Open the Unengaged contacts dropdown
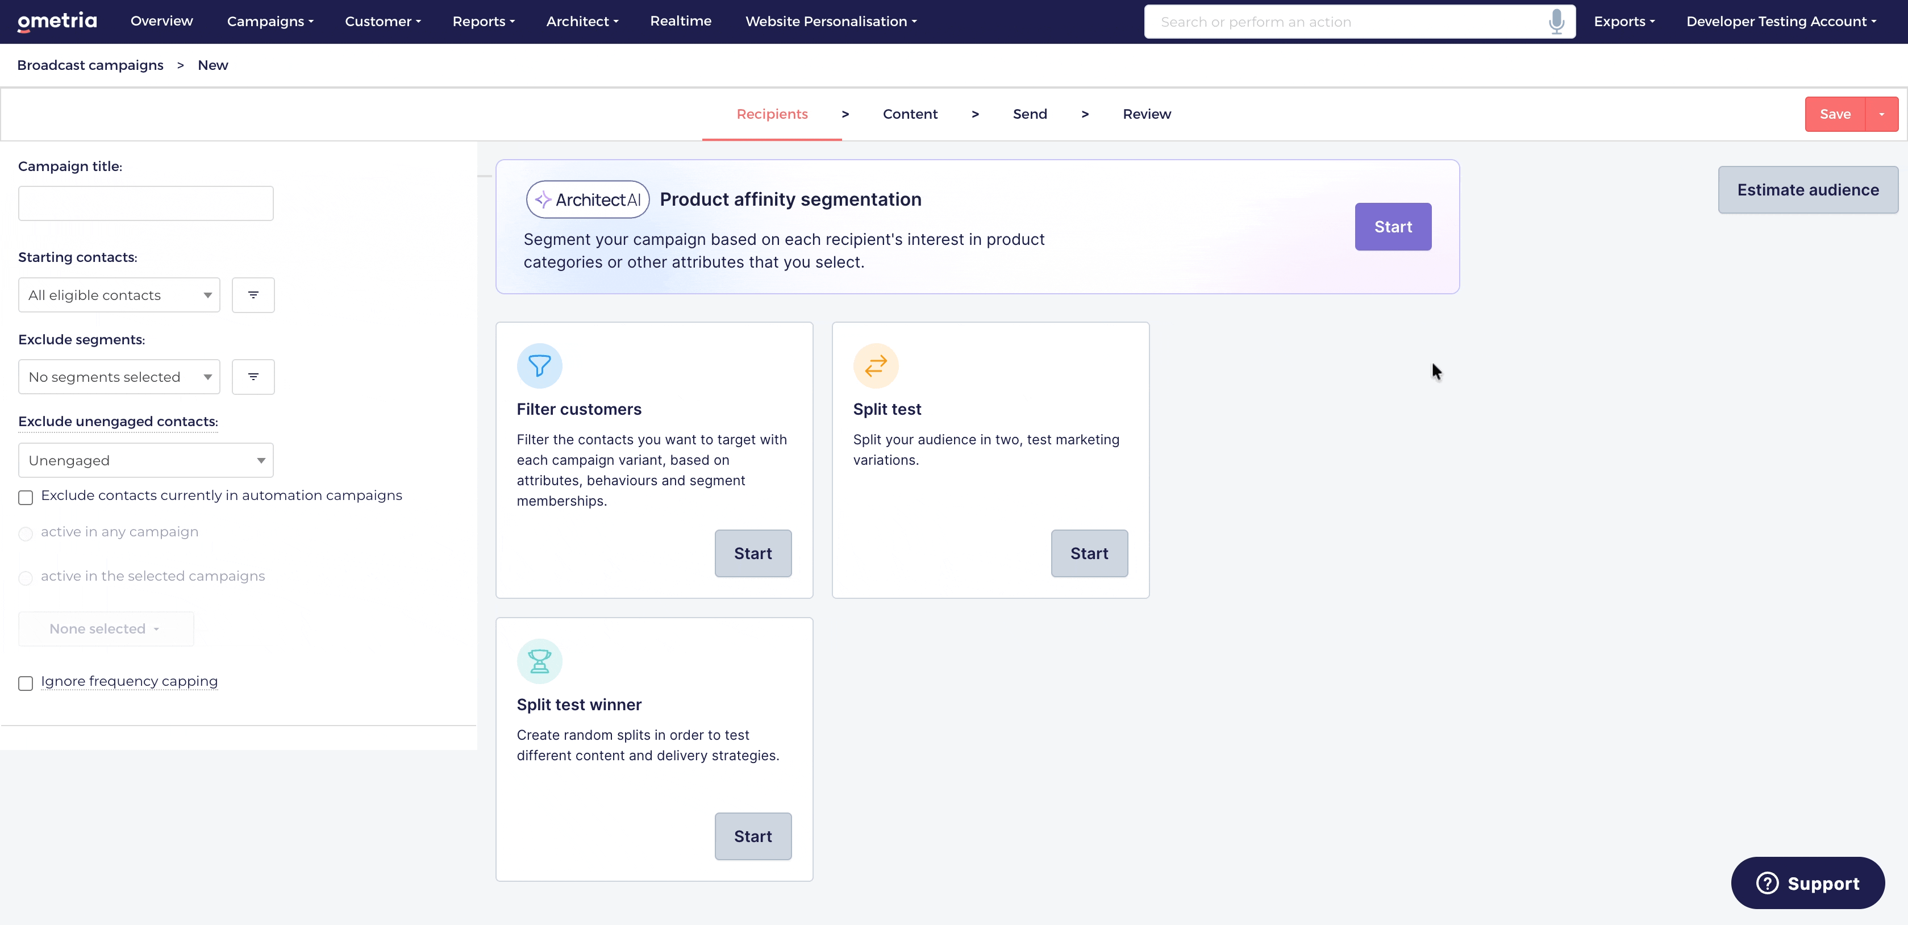Screen dimensions: 1908x925 145,459
